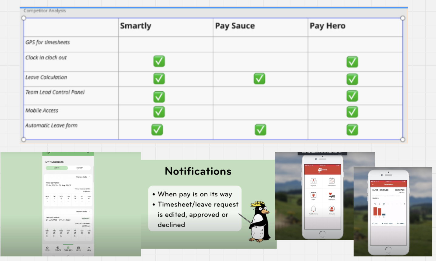Select the Clock in clock out row label
Screen dimensions: 436x261
pyautogui.click(x=46, y=57)
